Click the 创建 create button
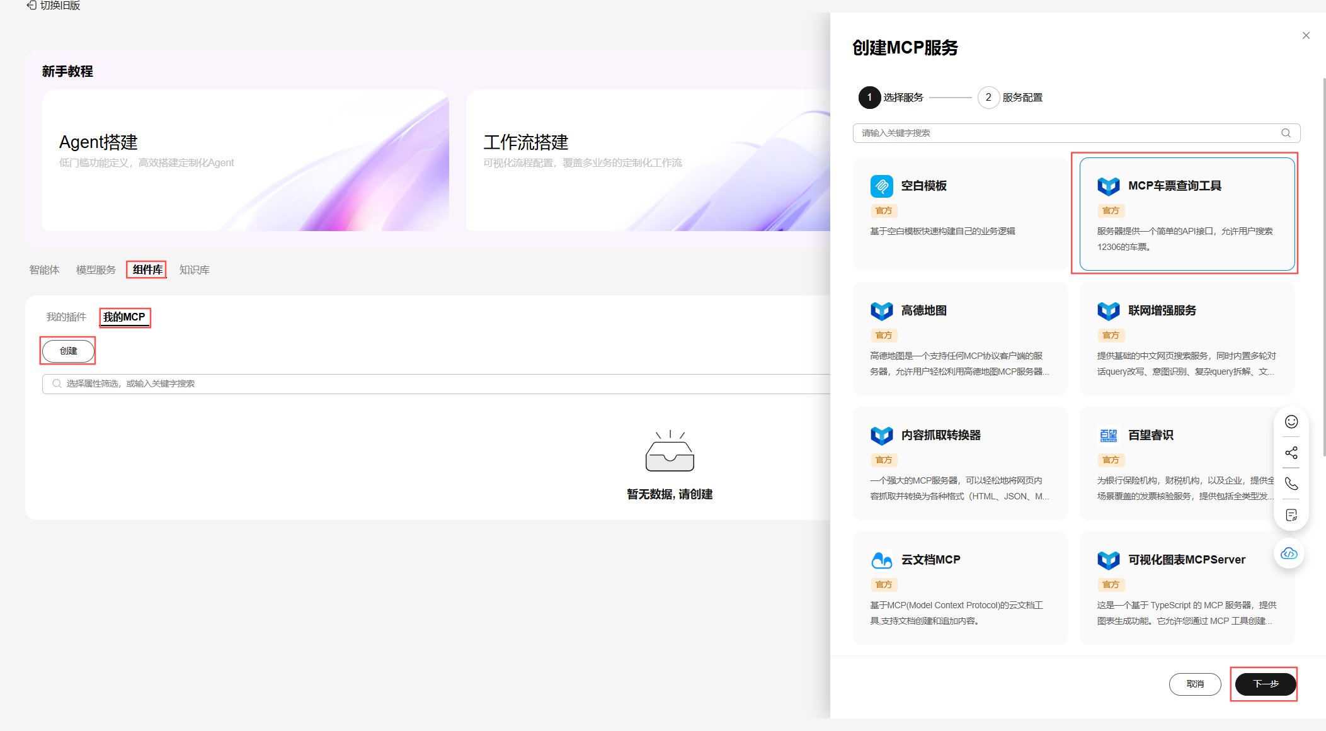 point(68,351)
